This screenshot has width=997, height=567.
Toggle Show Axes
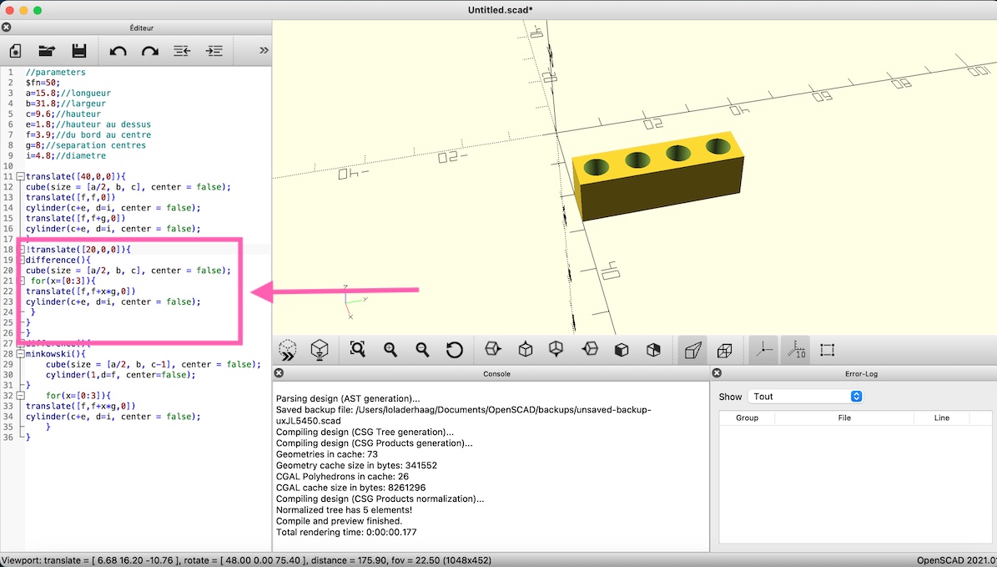pyautogui.click(x=763, y=350)
